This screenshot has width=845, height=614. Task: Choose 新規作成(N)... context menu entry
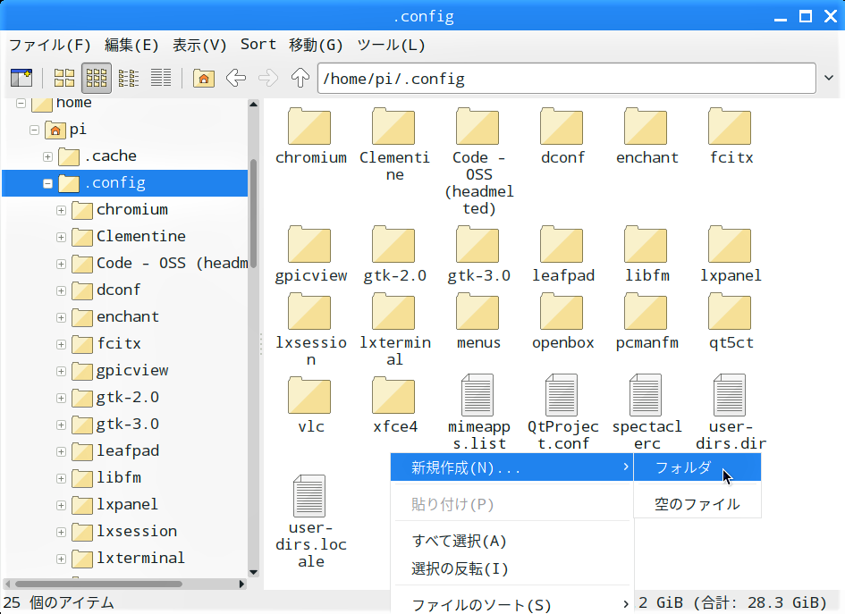[x=512, y=467]
